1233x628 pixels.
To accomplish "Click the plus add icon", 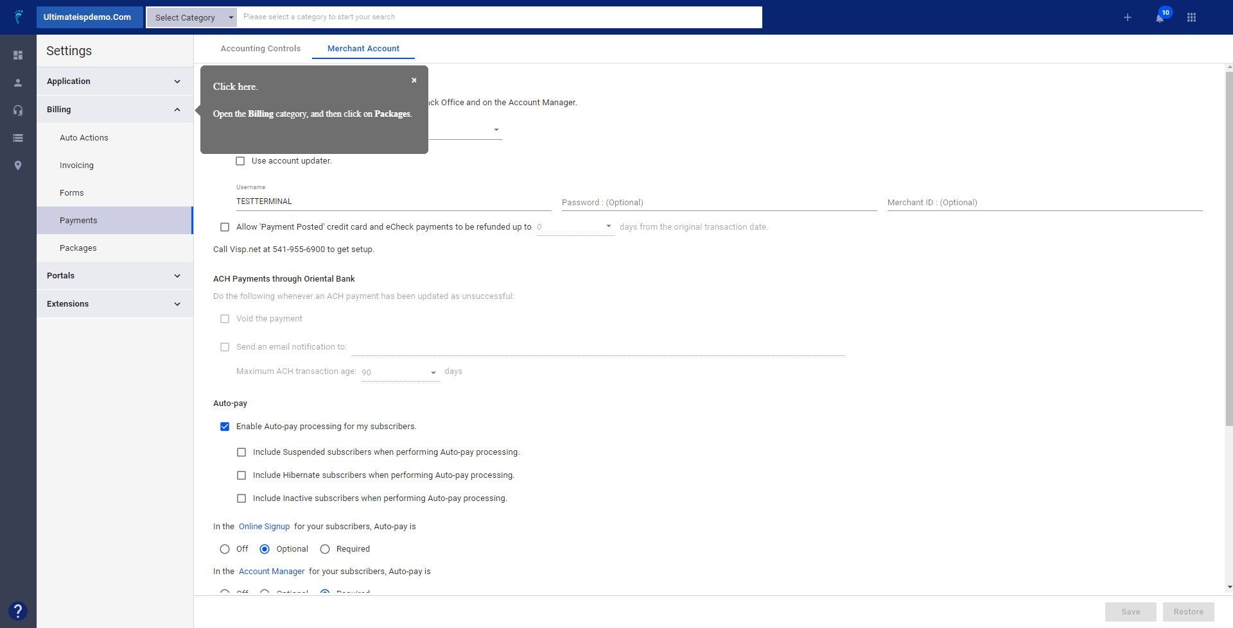I will (x=1127, y=17).
